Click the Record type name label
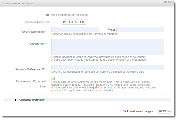 click(34, 32)
